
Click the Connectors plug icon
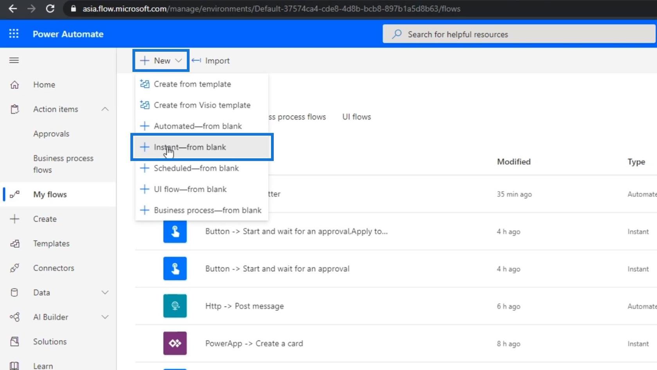tap(14, 268)
